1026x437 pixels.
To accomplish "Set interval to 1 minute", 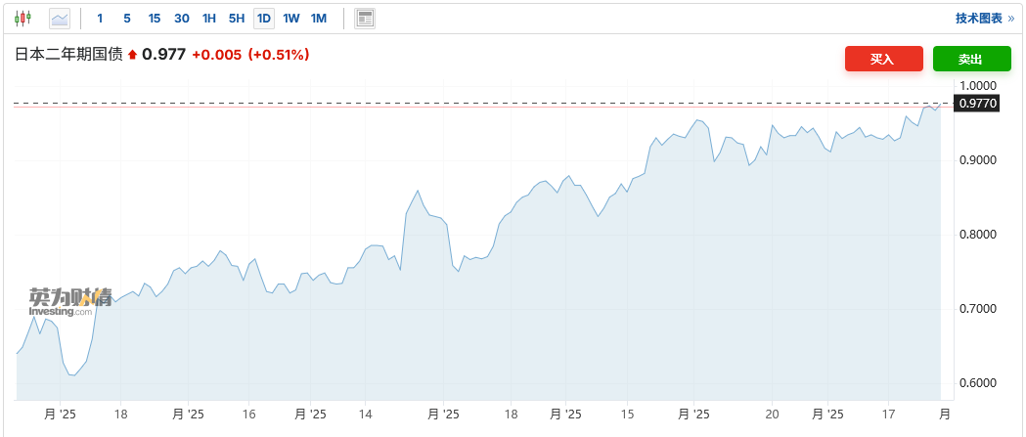I will (100, 19).
